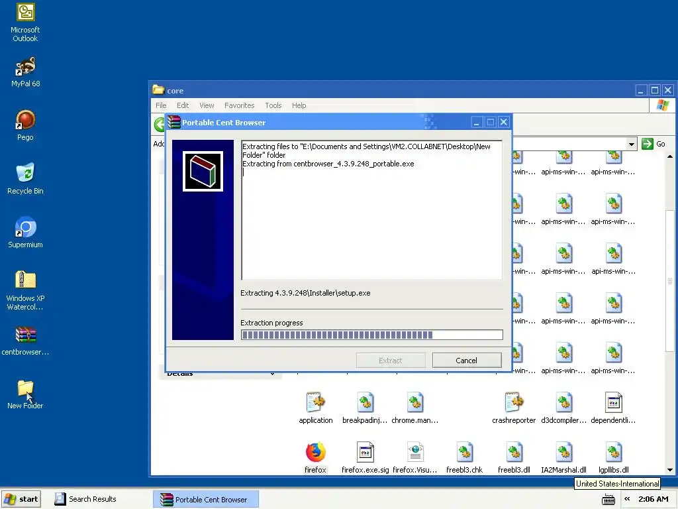Open the Help menu

pyautogui.click(x=299, y=105)
